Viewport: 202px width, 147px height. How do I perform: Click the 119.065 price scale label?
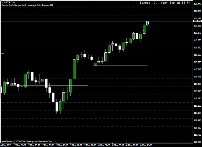[x=197, y=113]
